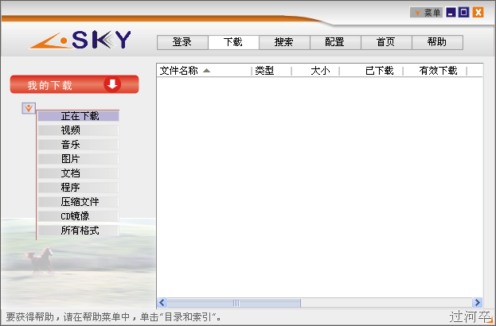Collapse the download category tree icon

[29, 108]
